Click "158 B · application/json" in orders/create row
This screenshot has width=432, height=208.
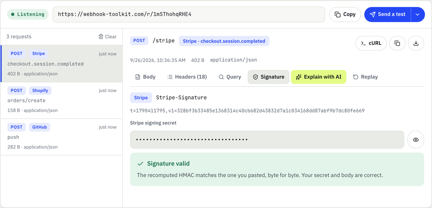(x=32, y=111)
